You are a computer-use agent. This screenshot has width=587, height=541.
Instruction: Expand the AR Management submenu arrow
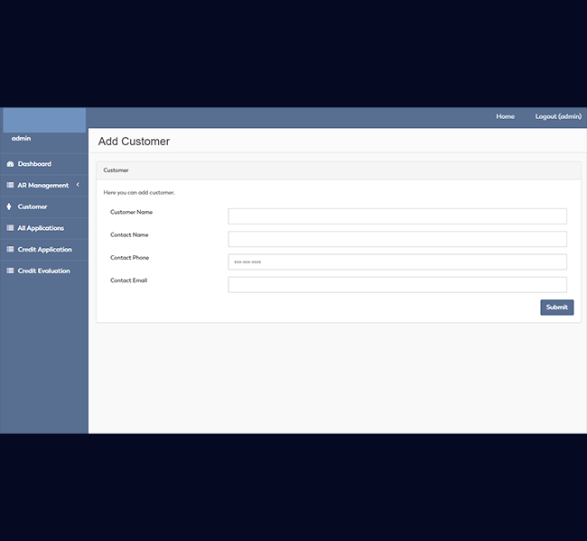pyautogui.click(x=78, y=185)
